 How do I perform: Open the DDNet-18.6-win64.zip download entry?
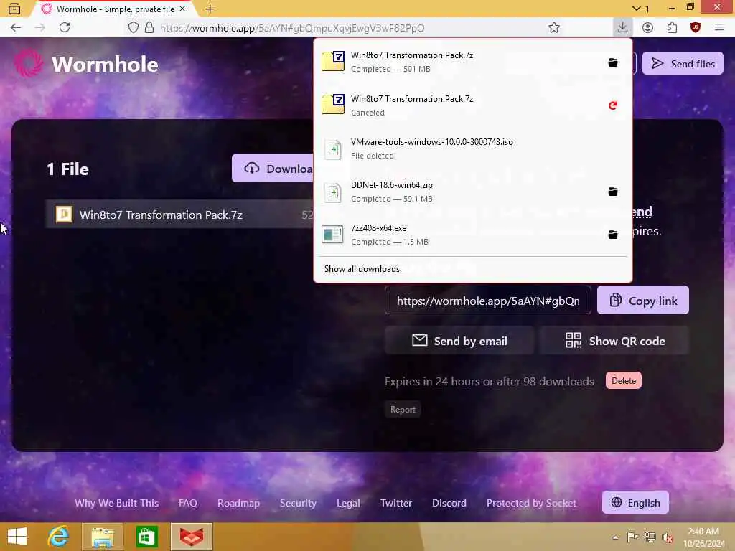459,191
